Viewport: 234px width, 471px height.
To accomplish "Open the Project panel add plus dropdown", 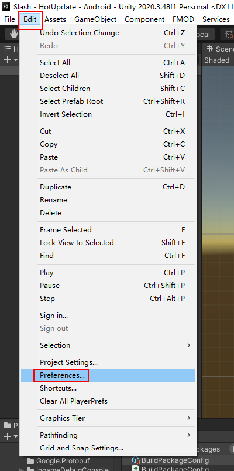I will [11, 436].
